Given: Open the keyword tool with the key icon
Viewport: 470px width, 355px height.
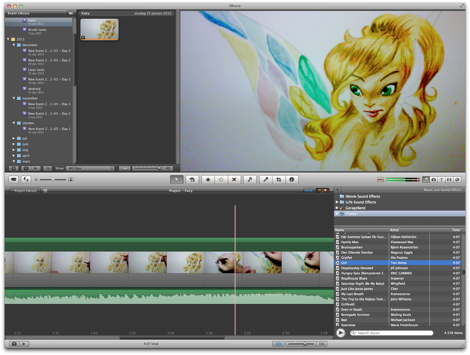Looking at the screenshot, I should pyautogui.click(x=250, y=180).
